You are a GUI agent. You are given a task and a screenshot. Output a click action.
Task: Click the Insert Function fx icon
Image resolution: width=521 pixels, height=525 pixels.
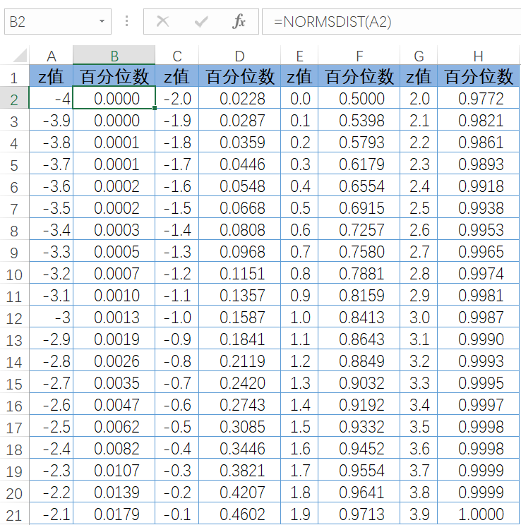tap(239, 22)
